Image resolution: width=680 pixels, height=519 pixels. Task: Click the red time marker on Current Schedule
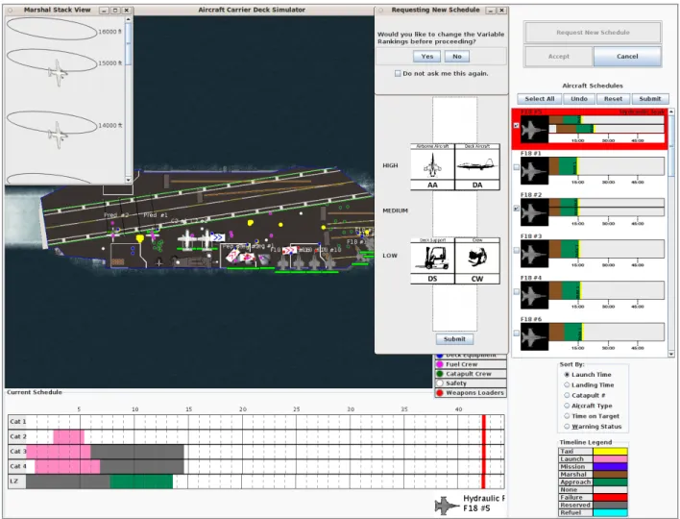[483, 452]
